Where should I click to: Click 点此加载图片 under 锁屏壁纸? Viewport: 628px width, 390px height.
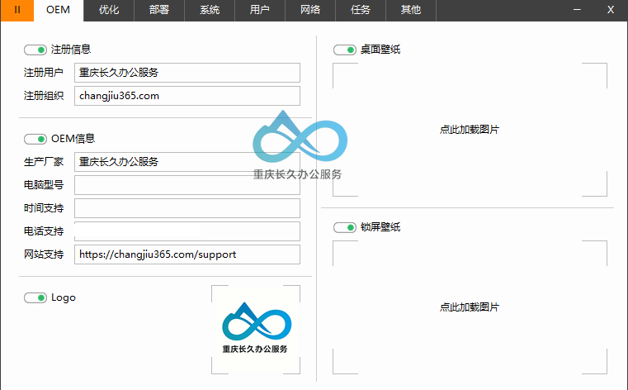pos(470,307)
